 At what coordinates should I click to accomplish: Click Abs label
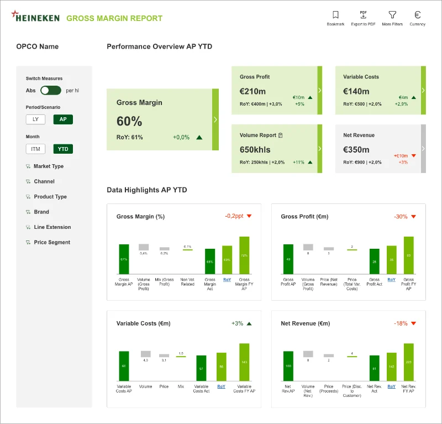click(x=31, y=91)
